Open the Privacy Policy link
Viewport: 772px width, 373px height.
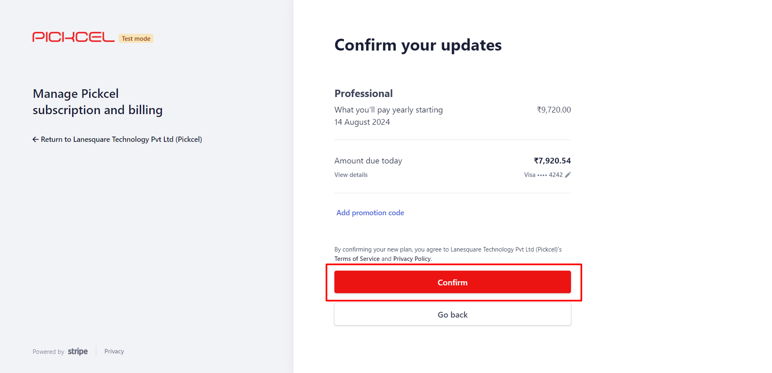tap(412, 259)
